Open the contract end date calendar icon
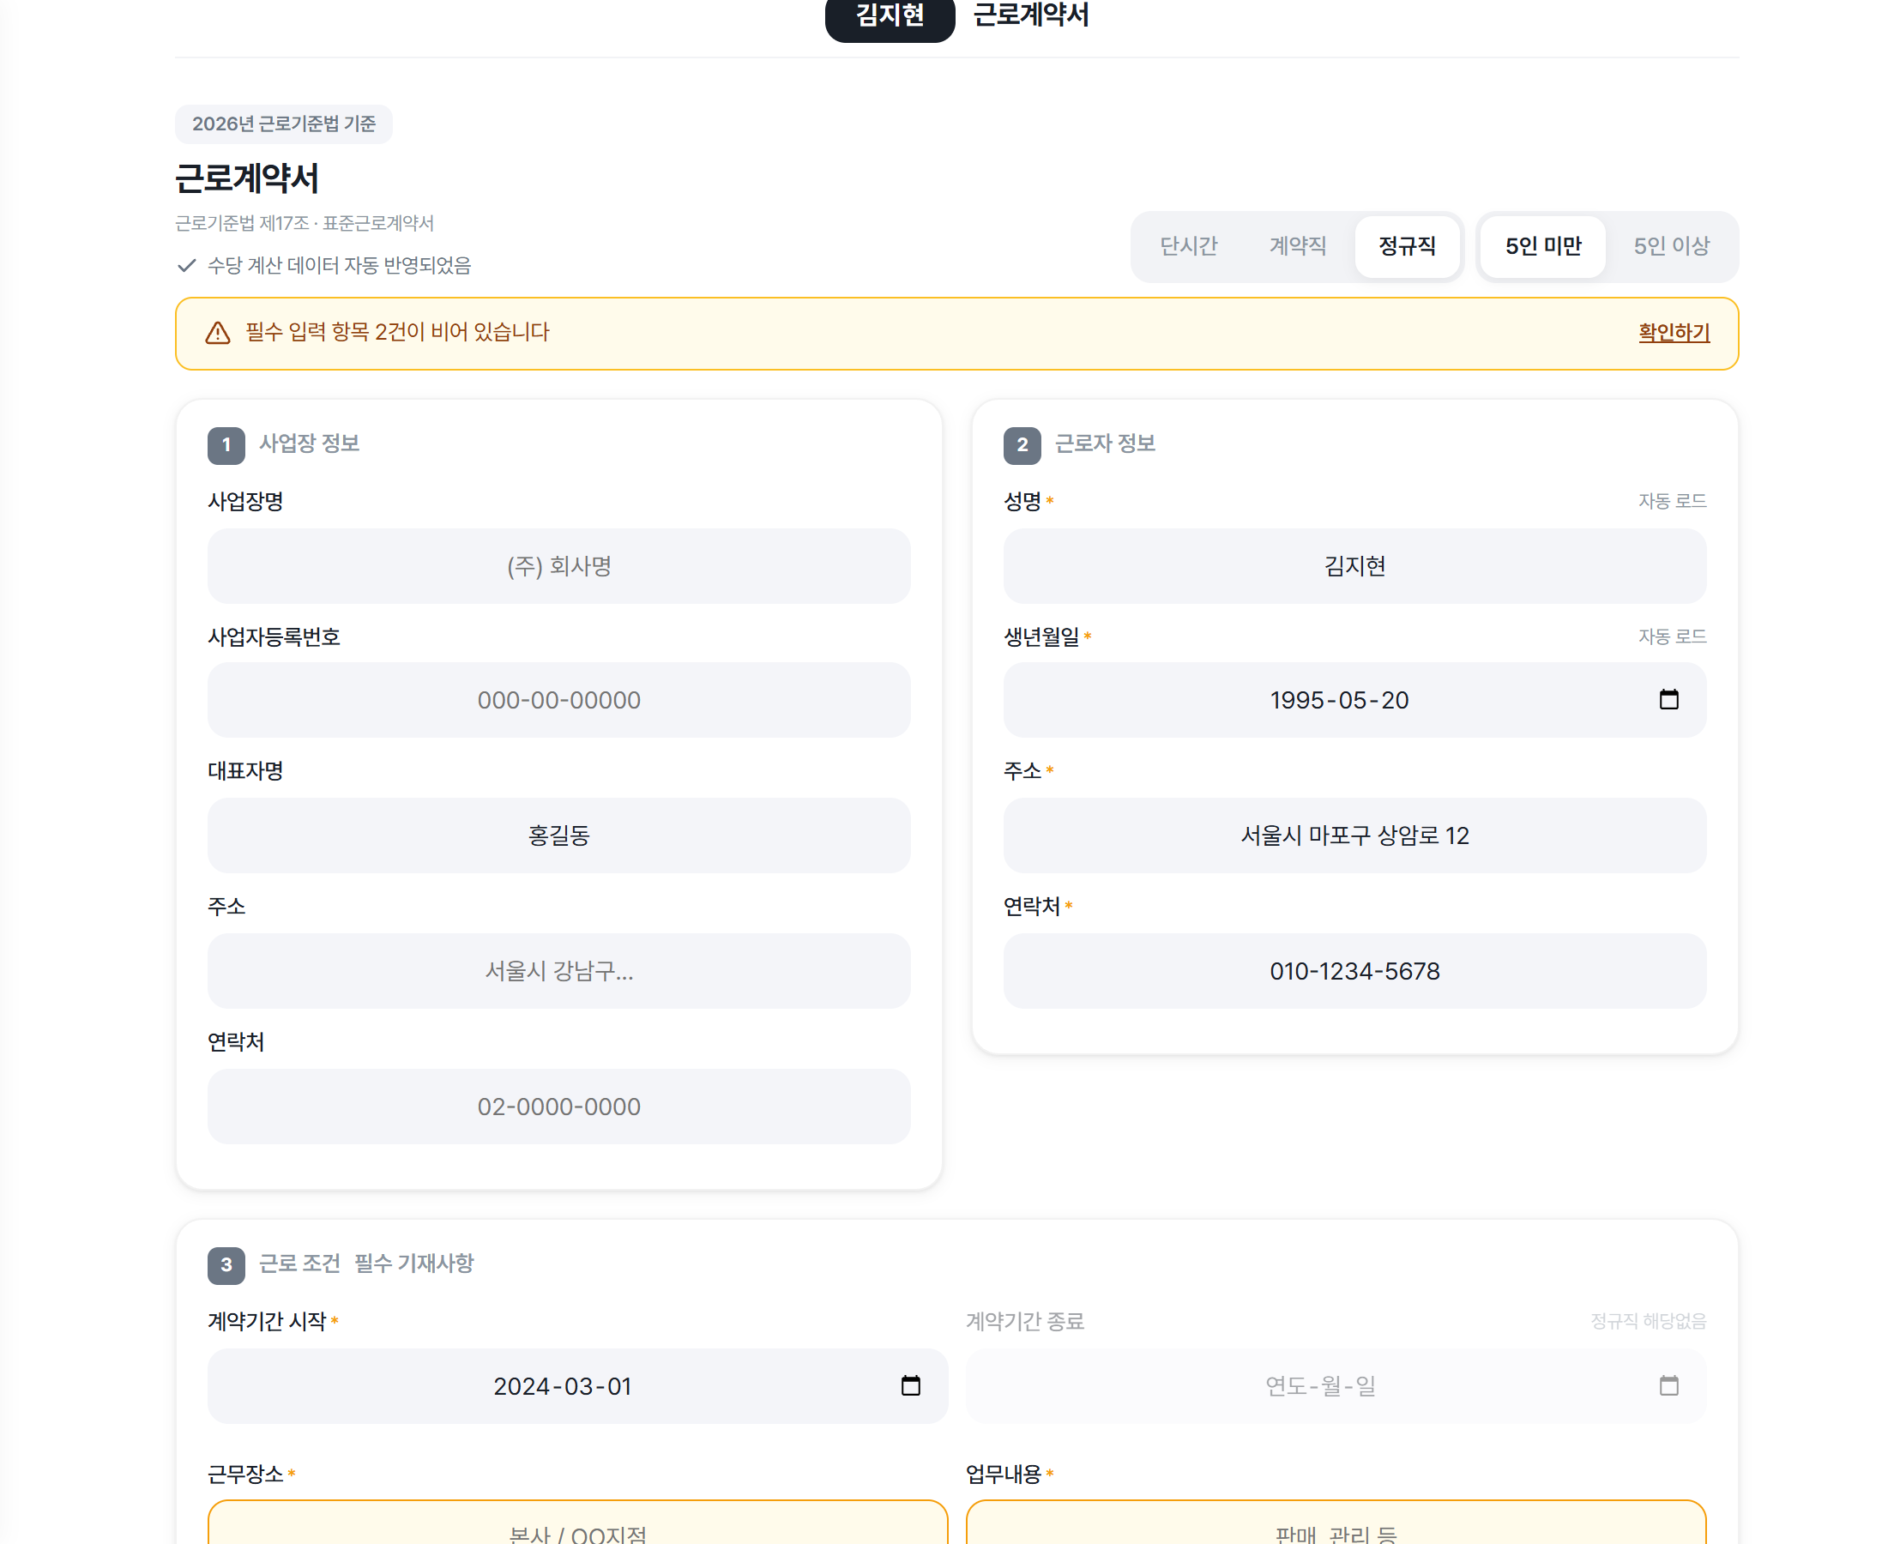 pos(1668,1385)
